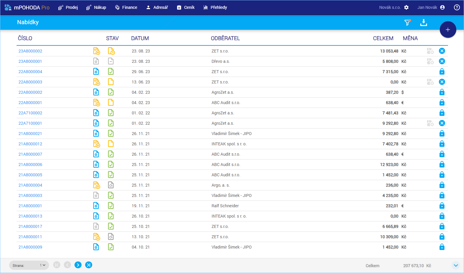Click grey status icon for 21A8000004
464x273 pixels.
[x=111, y=185]
